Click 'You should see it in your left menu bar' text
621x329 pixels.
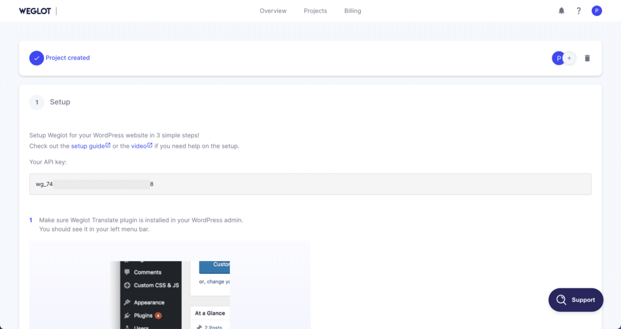click(x=94, y=229)
